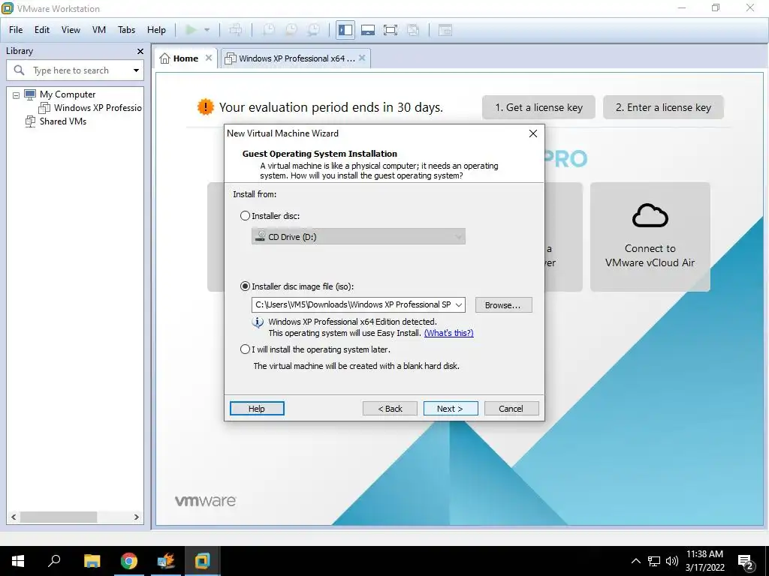Image resolution: width=769 pixels, height=576 pixels.
Task: Click the Browse... button
Action: [x=503, y=305]
